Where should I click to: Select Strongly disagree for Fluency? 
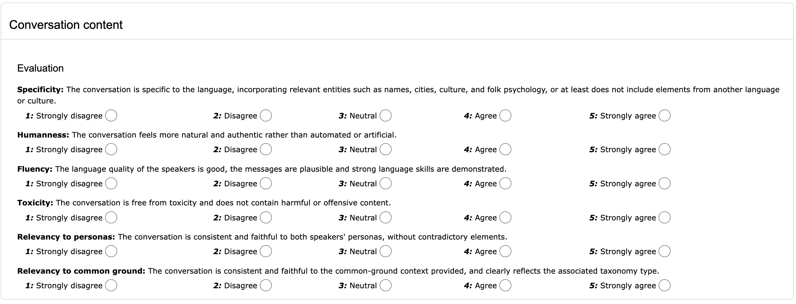click(111, 183)
